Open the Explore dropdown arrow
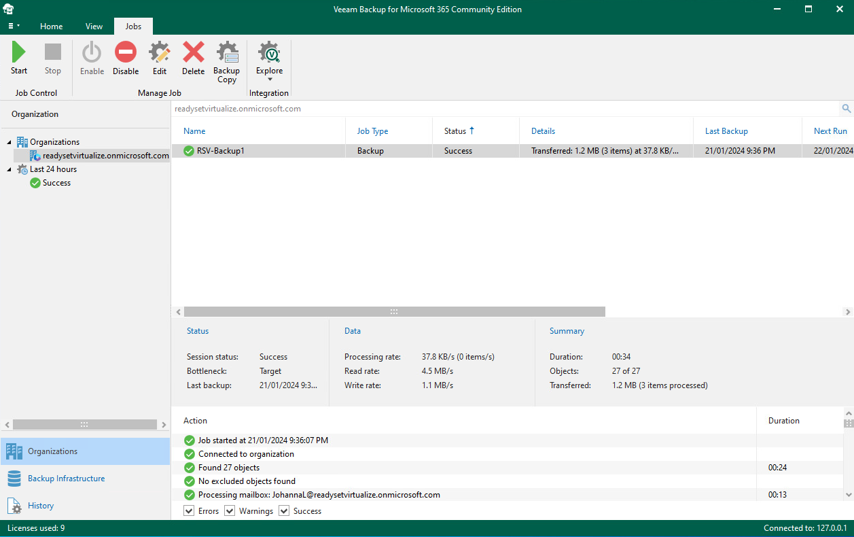The width and height of the screenshot is (854, 537). 270,80
